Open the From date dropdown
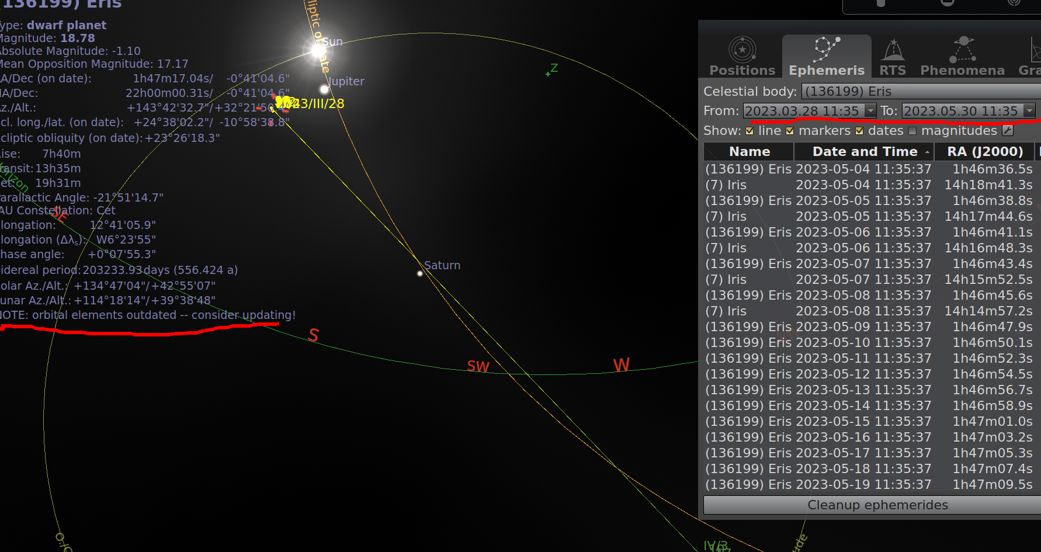Image resolution: width=1041 pixels, height=552 pixels. click(x=870, y=110)
